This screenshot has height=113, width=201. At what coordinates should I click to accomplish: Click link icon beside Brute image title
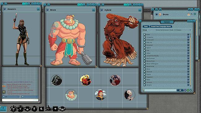(48, 10)
